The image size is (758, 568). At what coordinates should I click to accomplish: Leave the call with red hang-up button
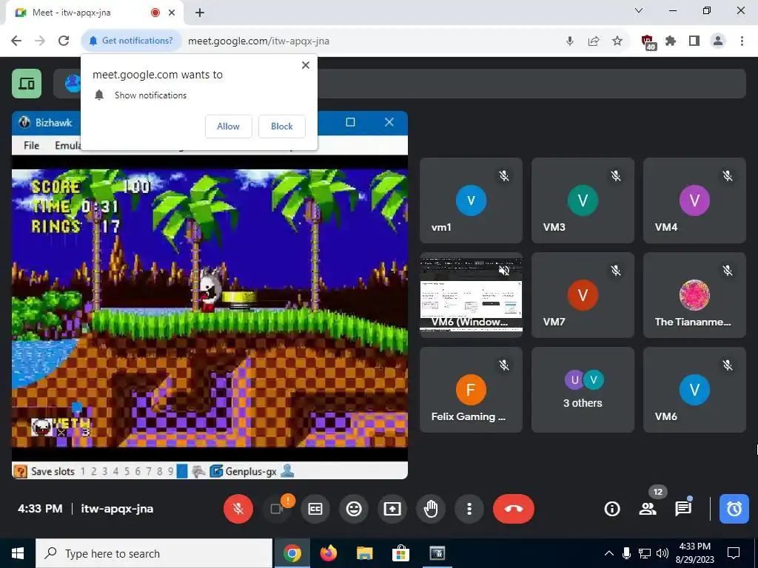[514, 509]
